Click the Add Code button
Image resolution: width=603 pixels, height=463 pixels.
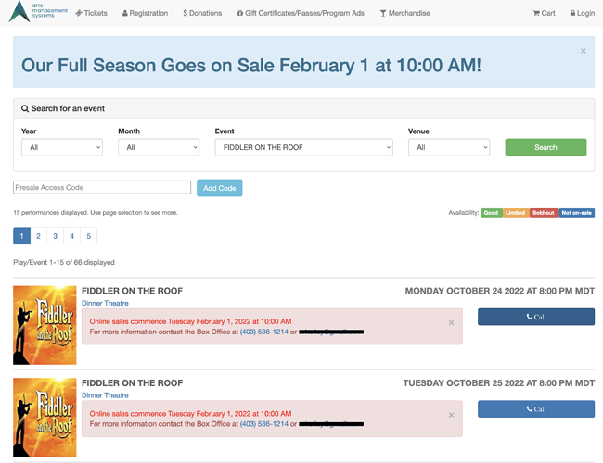click(220, 188)
